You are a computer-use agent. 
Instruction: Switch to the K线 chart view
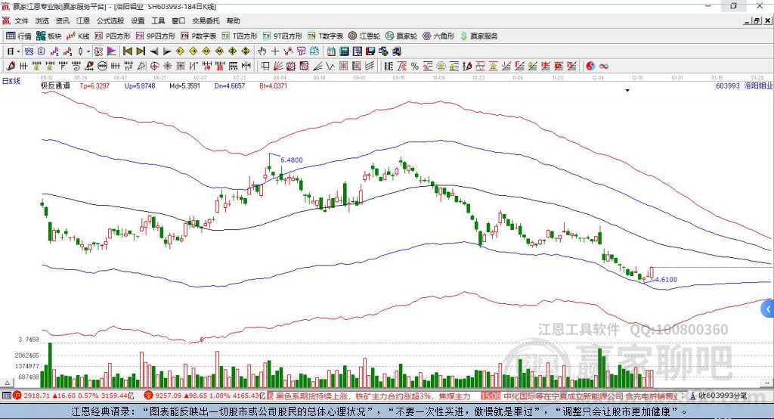click(78, 36)
